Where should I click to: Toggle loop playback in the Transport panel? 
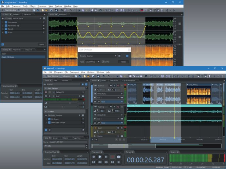pyautogui.click(x=119, y=157)
